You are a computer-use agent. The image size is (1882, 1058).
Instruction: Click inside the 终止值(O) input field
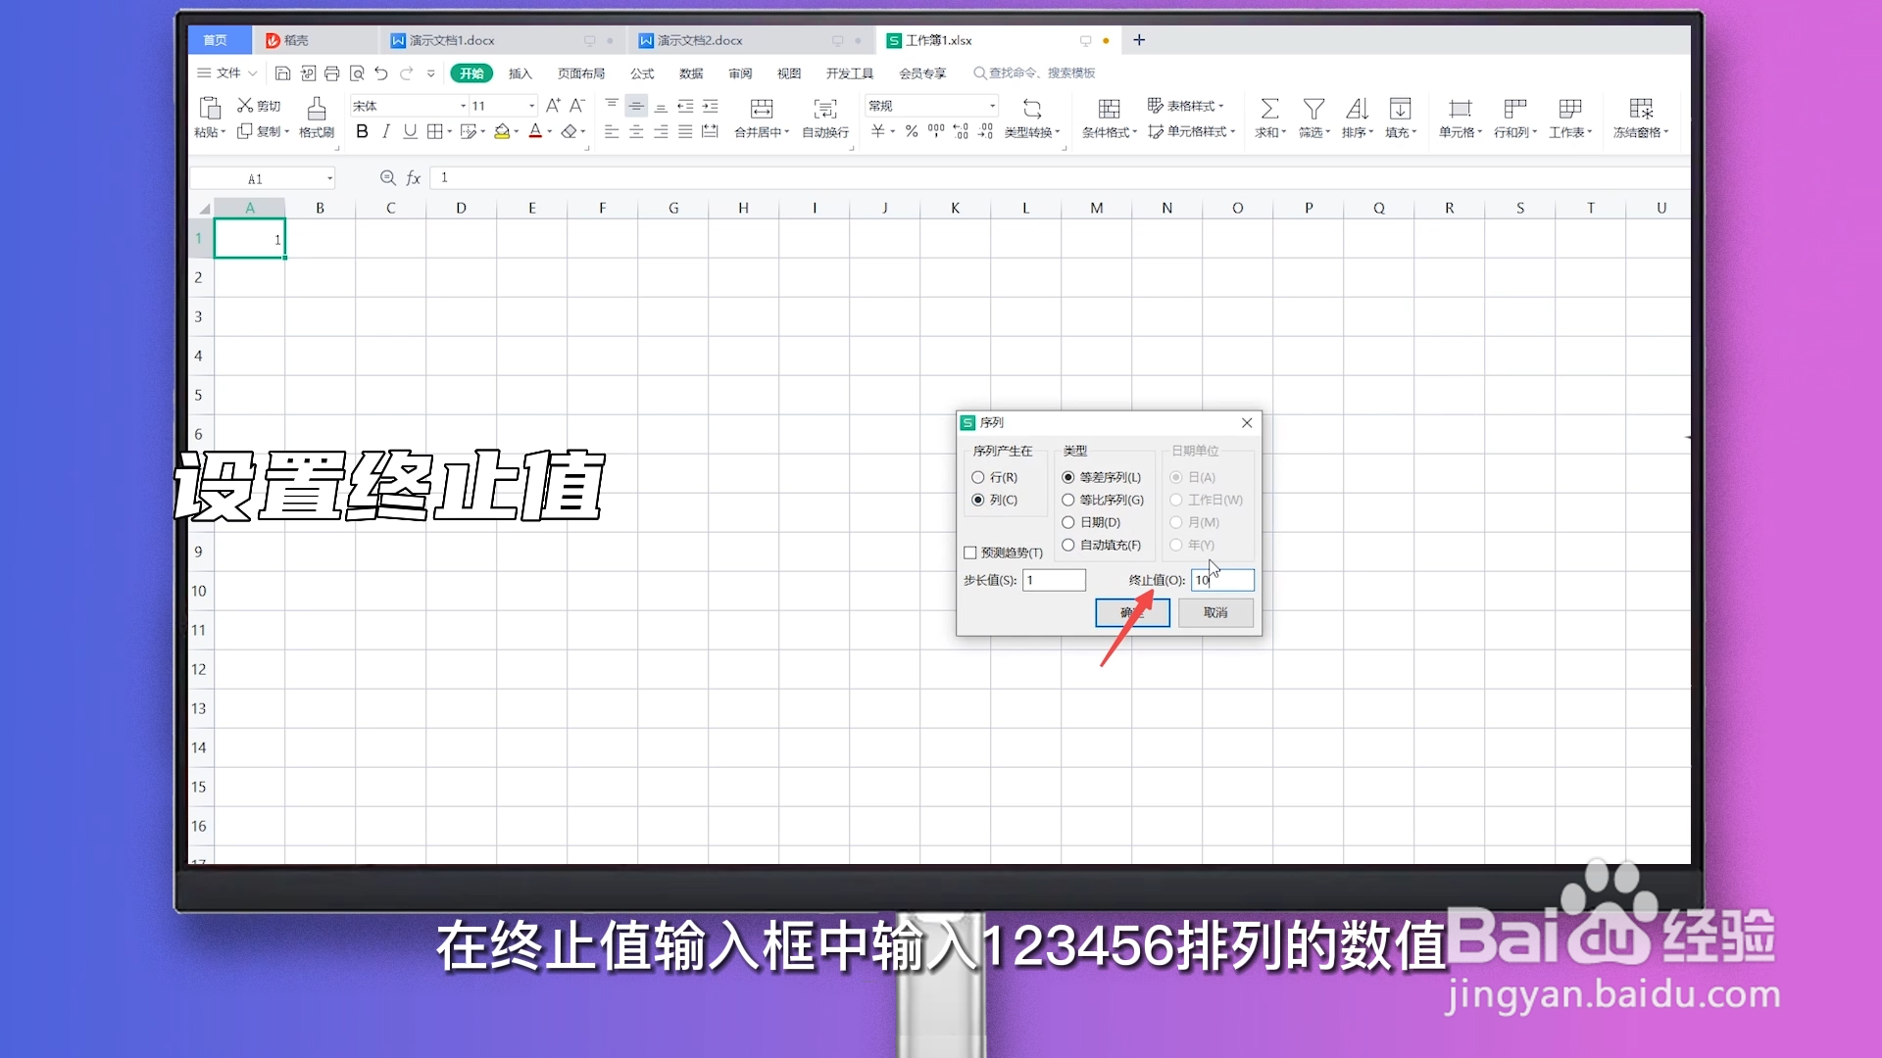coord(1221,580)
